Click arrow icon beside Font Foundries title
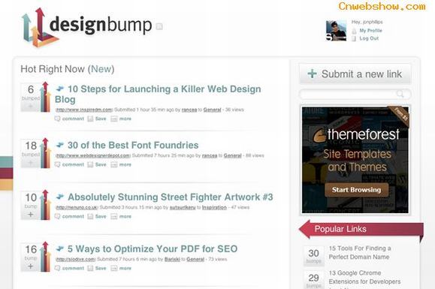The height and width of the screenshot is (289, 435). click(x=59, y=145)
